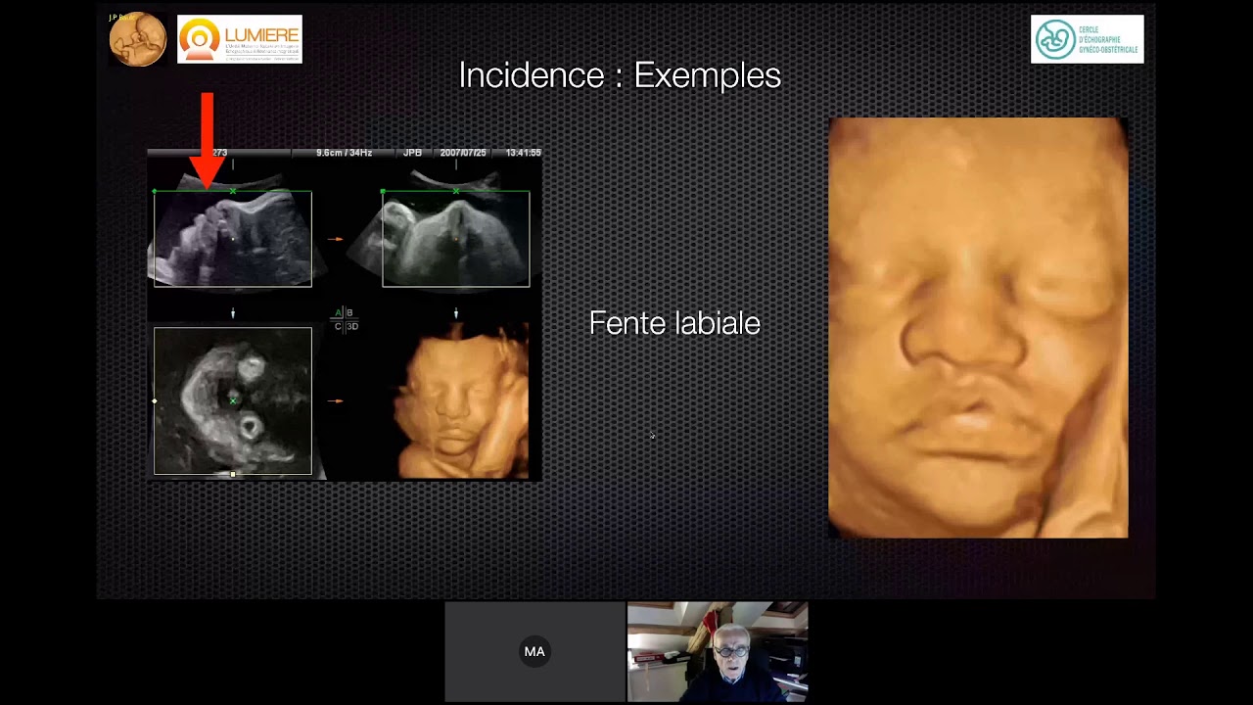
Task: Open the large 3D fetal face image
Action: pyautogui.click(x=978, y=328)
